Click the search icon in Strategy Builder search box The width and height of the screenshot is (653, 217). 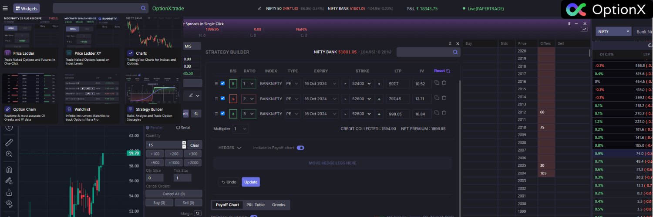pos(455,52)
